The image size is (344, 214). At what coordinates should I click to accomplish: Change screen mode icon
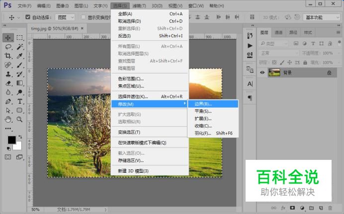[x=19, y=157]
